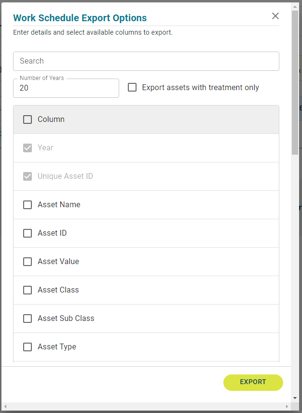The height and width of the screenshot is (413, 302).
Task: Click the Work Schedule Export Options title
Action: (x=80, y=18)
